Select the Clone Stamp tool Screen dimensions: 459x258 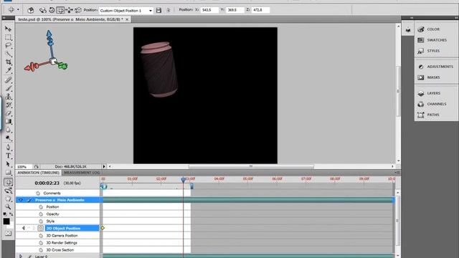pyautogui.click(x=8, y=96)
